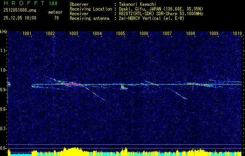Click the 0.9 frequency axis label

click(x=3, y=90)
